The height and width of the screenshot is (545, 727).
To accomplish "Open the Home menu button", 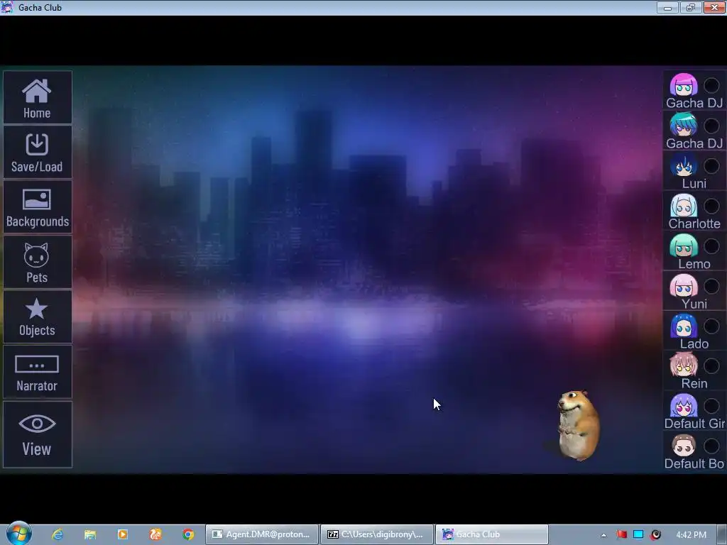I will (x=37, y=98).
